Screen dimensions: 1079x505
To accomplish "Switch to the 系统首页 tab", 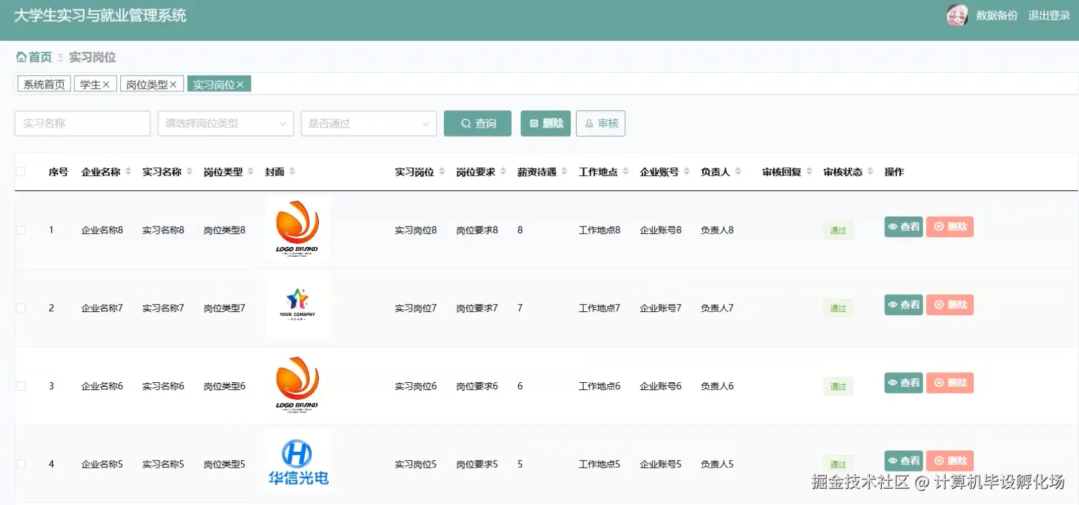I will pos(44,84).
